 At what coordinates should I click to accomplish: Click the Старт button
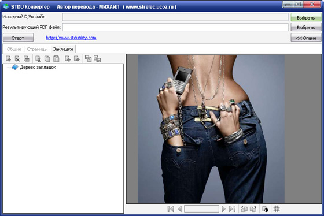18,38
